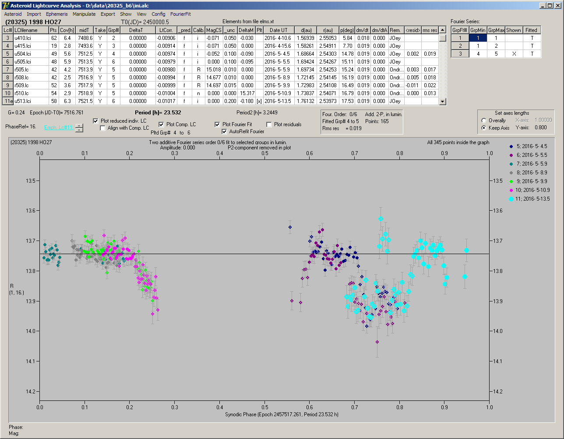Open the Manipulate menu

click(84, 14)
